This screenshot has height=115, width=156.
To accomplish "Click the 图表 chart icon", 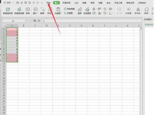I will [80, 11].
